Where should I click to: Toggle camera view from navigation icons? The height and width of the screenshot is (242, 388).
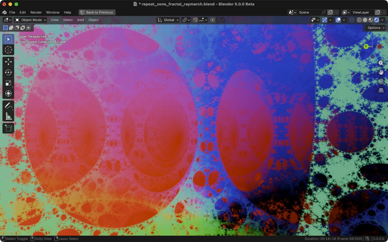pyautogui.click(x=381, y=81)
